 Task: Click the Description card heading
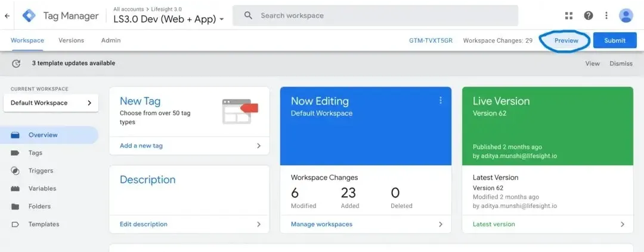tap(147, 179)
